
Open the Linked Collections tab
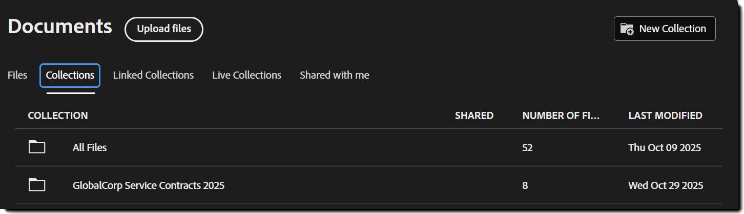pos(153,75)
